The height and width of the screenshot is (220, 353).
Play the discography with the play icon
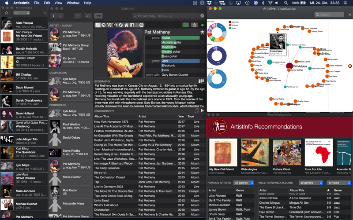pos(202,111)
